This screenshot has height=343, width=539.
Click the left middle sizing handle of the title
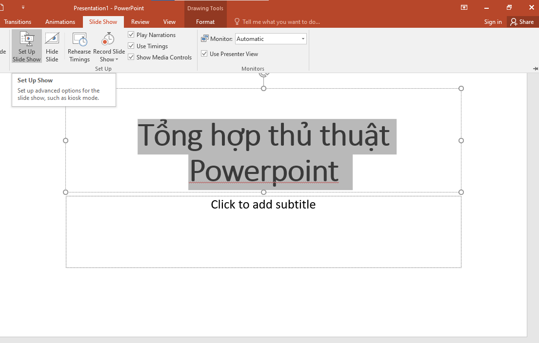(x=66, y=140)
